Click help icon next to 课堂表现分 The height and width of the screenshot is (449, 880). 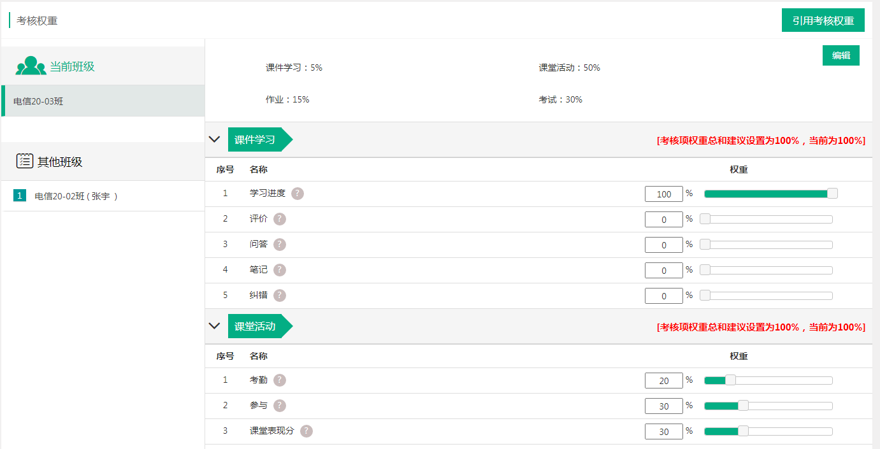307,431
